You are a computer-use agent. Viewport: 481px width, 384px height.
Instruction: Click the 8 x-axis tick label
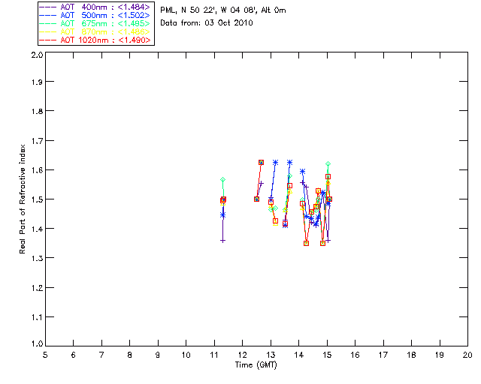[x=130, y=355]
